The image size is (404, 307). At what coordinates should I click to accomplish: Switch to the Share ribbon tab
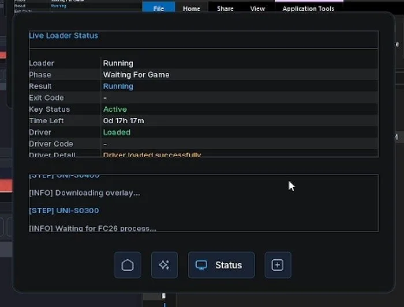tap(225, 9)
